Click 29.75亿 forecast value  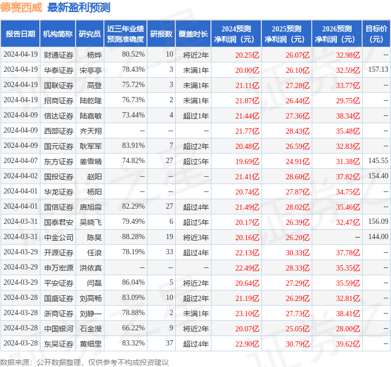point(348,101)
